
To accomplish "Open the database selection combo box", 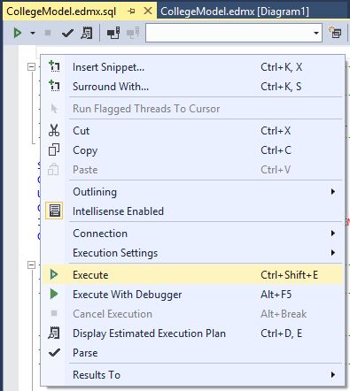I will 234,33.
